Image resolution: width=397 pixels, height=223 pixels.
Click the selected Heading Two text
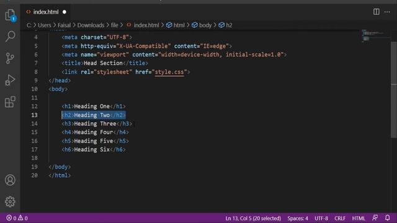(x=92, y=115)
